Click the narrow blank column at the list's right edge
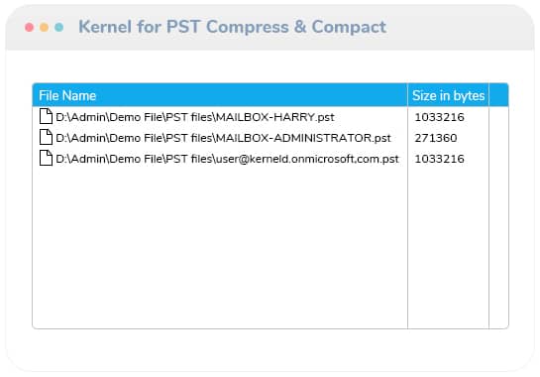 point(498,217)
